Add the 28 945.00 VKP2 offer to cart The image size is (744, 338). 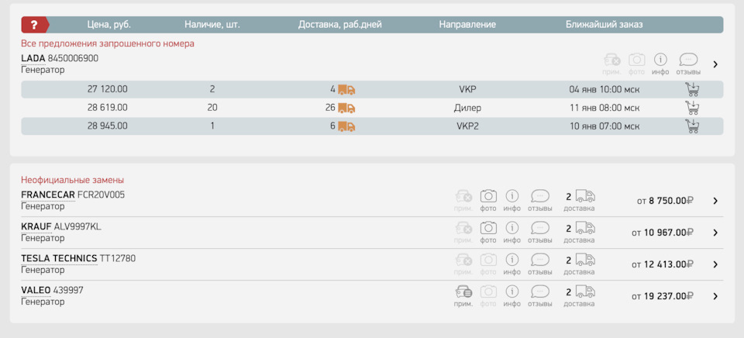click(692, 126)
